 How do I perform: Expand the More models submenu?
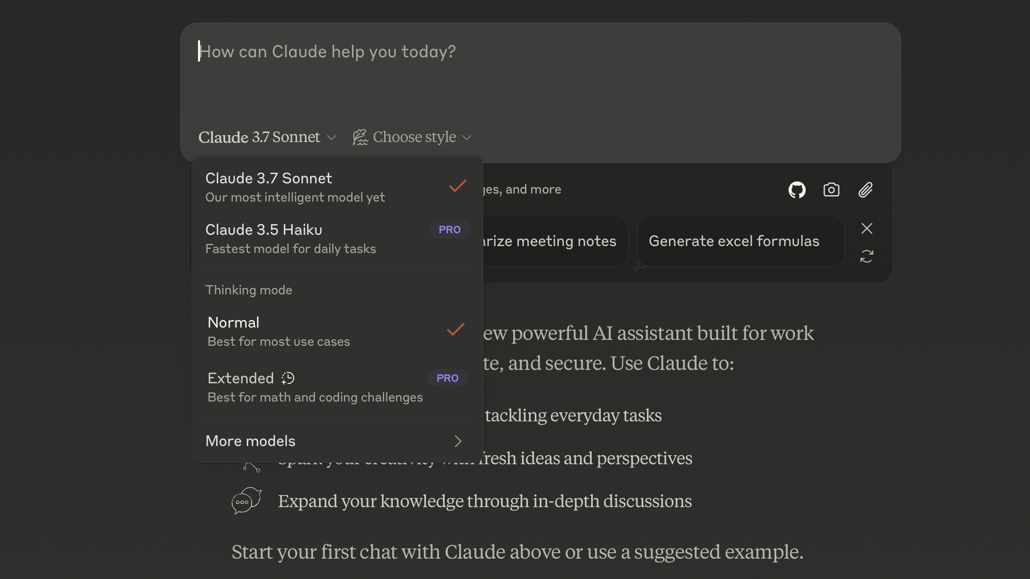(x=333, y=441)
